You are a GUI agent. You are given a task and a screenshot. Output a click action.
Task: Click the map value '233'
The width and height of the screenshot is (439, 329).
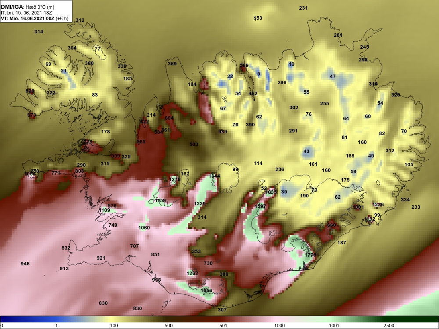pyautogui.click(x=416, y=207)
